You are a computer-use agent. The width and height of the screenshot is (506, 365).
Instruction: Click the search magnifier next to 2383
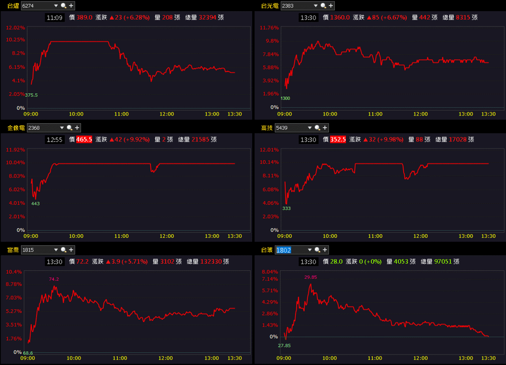(323, 6)
